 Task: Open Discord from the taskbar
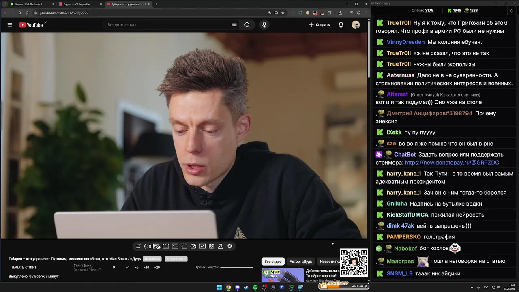click(x=237, y=287)
